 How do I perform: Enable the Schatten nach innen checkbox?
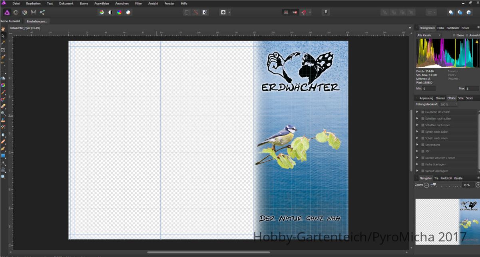click(x=423, y=125)
